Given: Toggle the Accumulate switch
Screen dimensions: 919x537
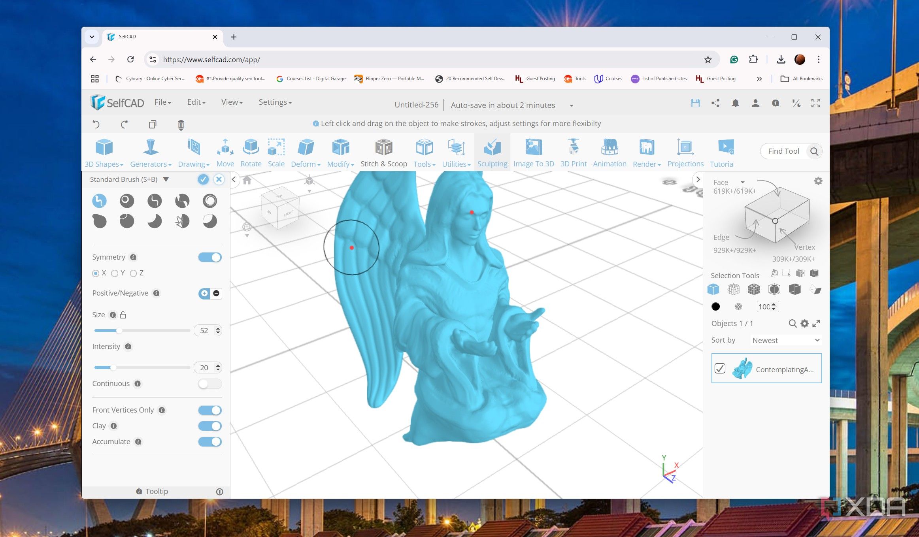Looking at the screenshot, I should click(210, 442).
